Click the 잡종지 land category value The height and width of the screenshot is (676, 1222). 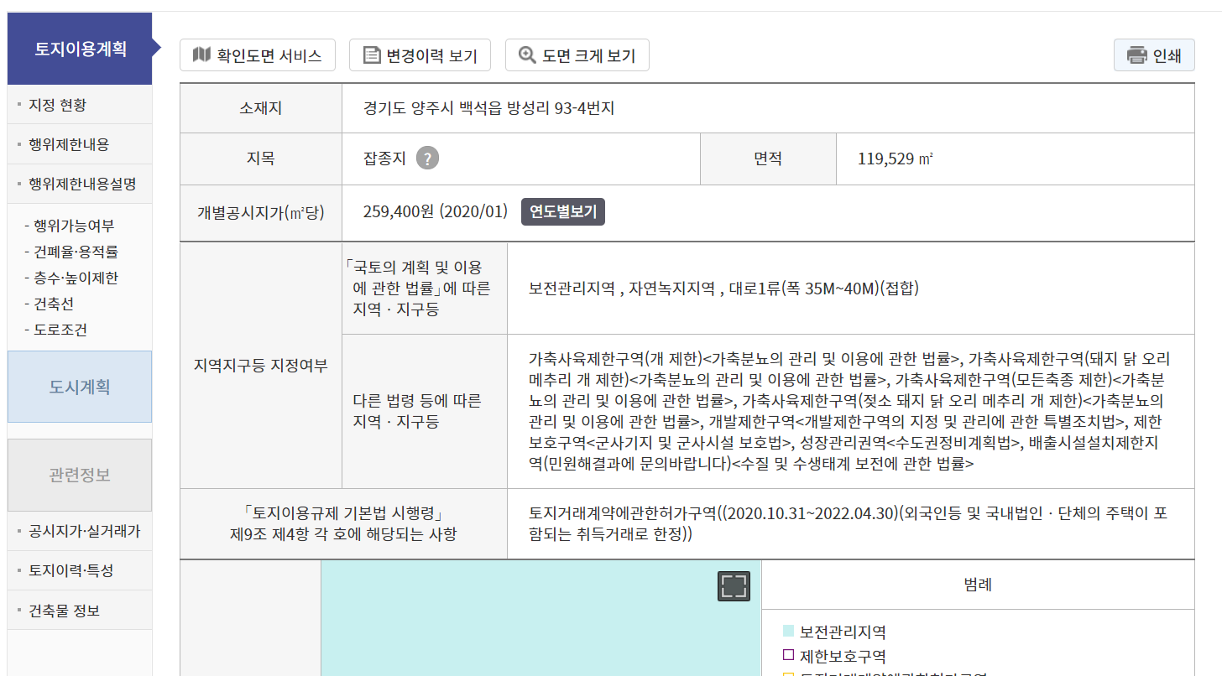[x=384, y=158]
